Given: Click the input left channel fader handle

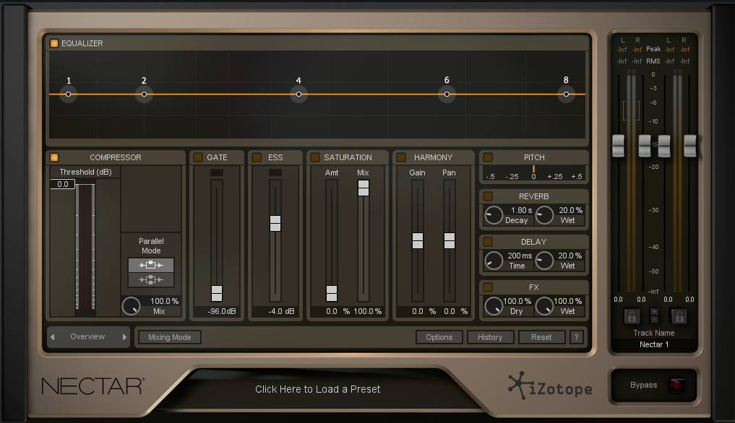Looking at the screenshot, I should [x=618, y=146].
